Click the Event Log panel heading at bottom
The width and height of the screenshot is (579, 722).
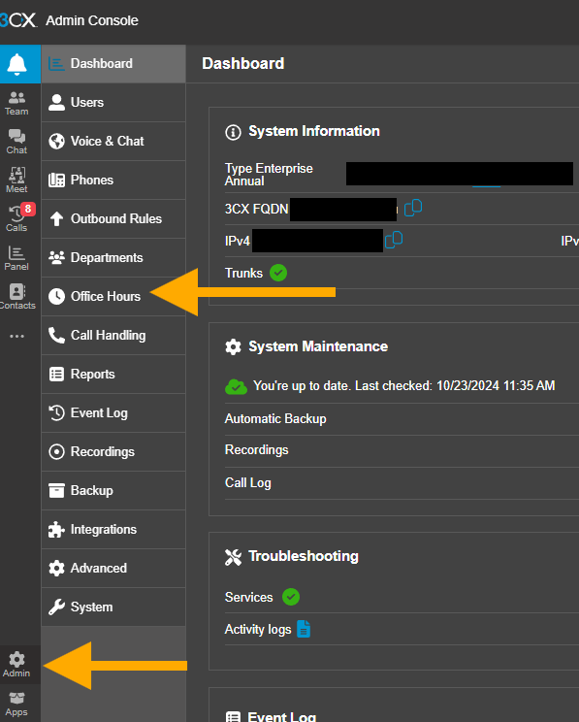point(281,716)
